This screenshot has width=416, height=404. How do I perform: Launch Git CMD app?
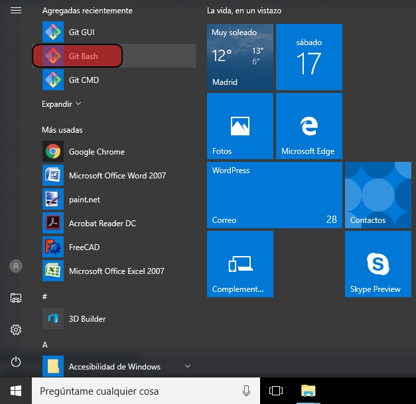coord(113,80)
